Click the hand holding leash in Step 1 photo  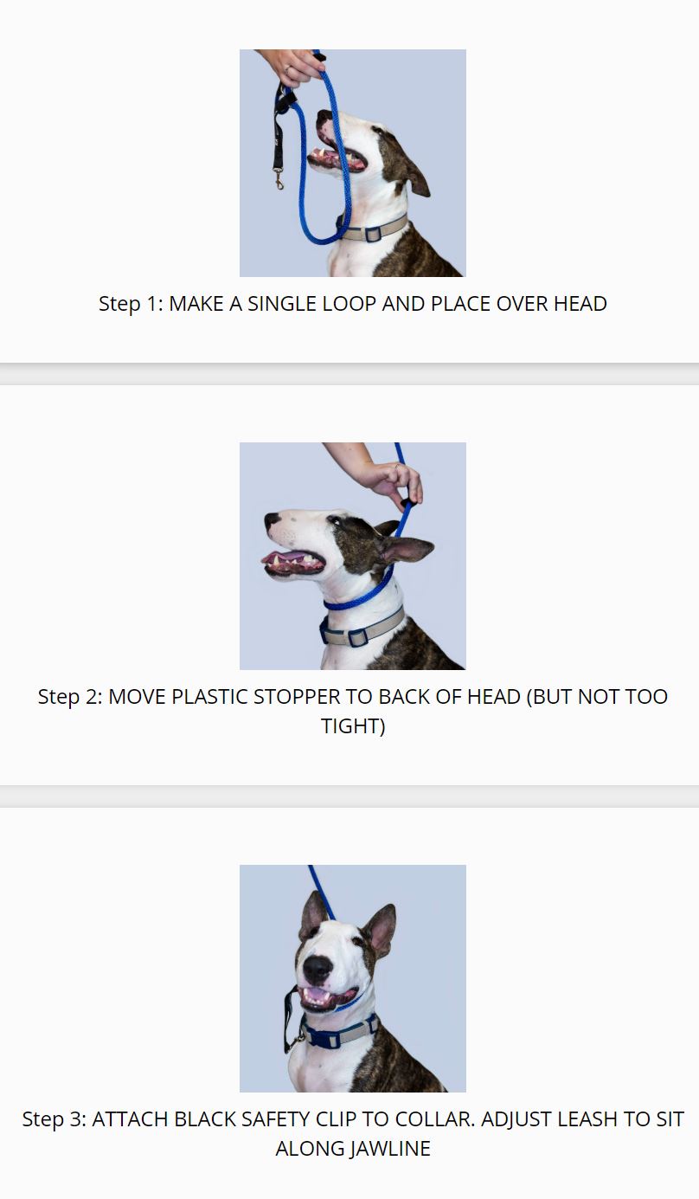pyautogui.click(x=292, y=67)
